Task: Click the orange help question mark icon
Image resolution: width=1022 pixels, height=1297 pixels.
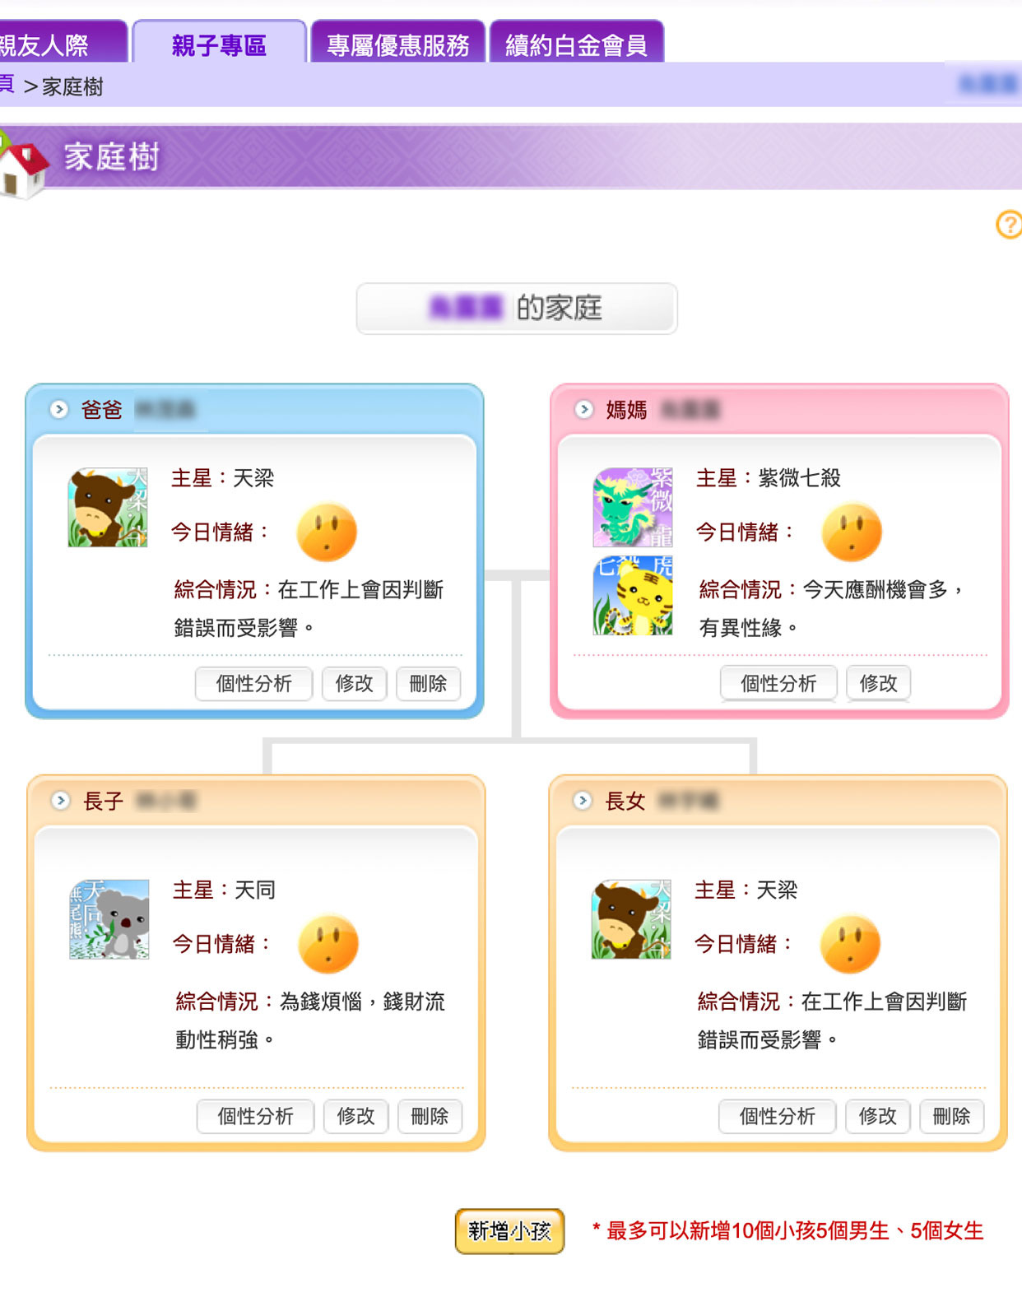Action: pos(1010,224)
